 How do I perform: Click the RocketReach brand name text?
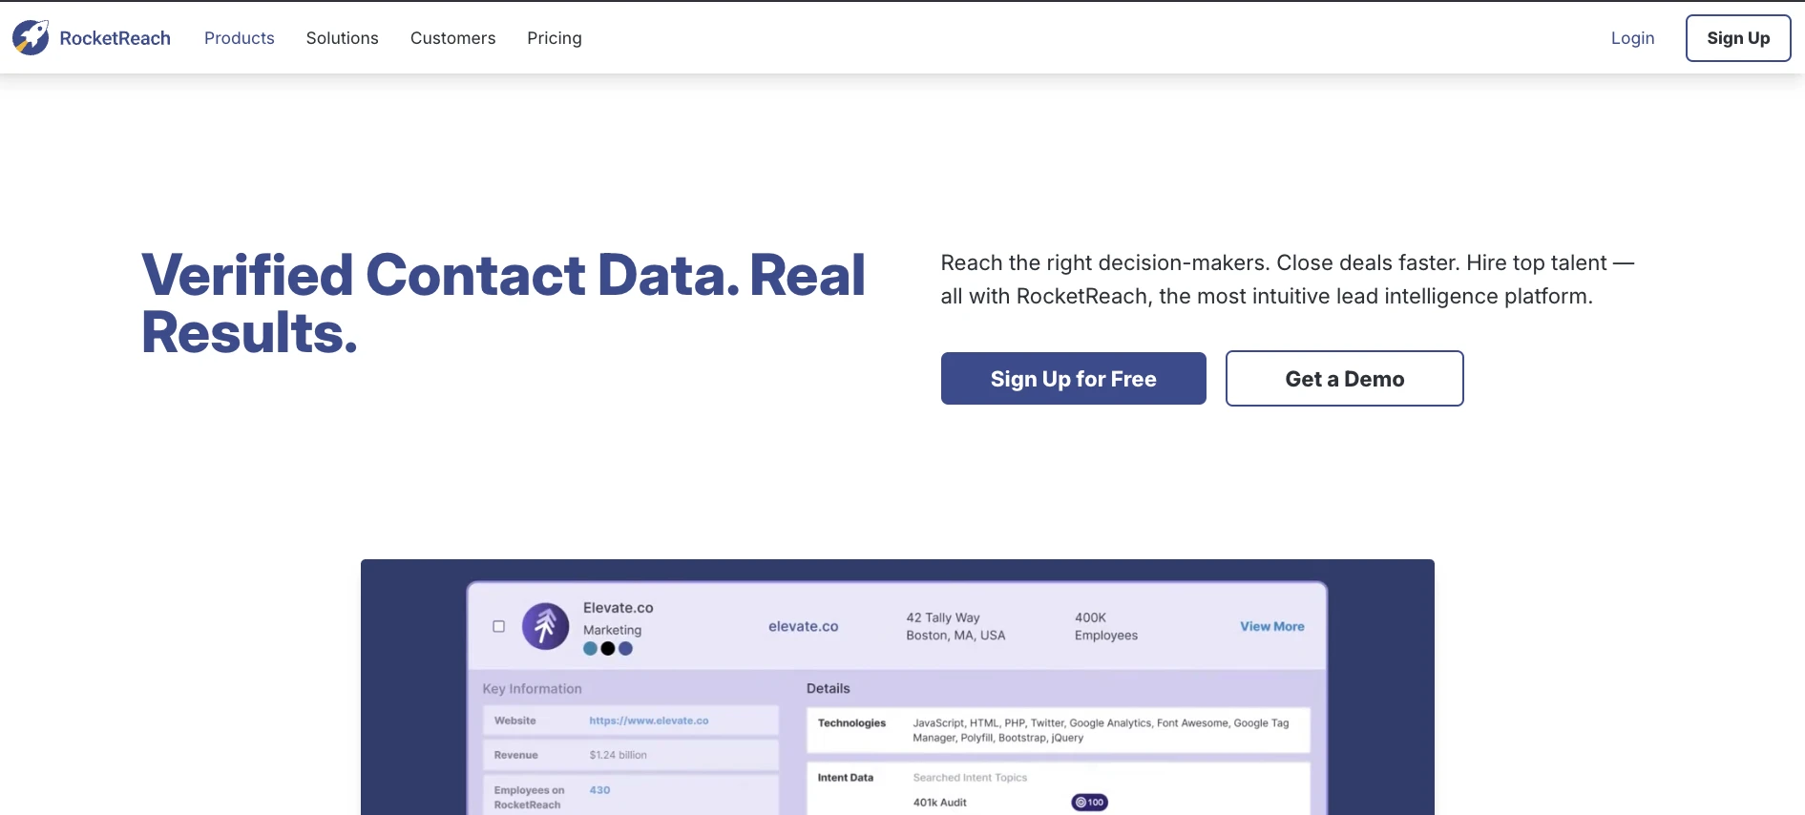click(x=115, y=38)
